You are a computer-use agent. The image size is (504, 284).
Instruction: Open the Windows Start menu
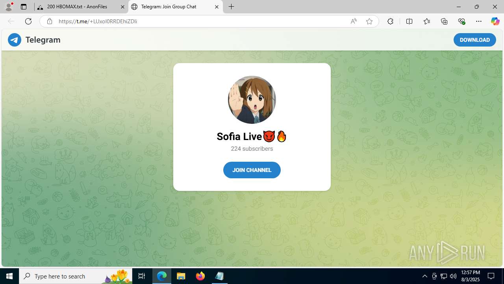[9, 276]
